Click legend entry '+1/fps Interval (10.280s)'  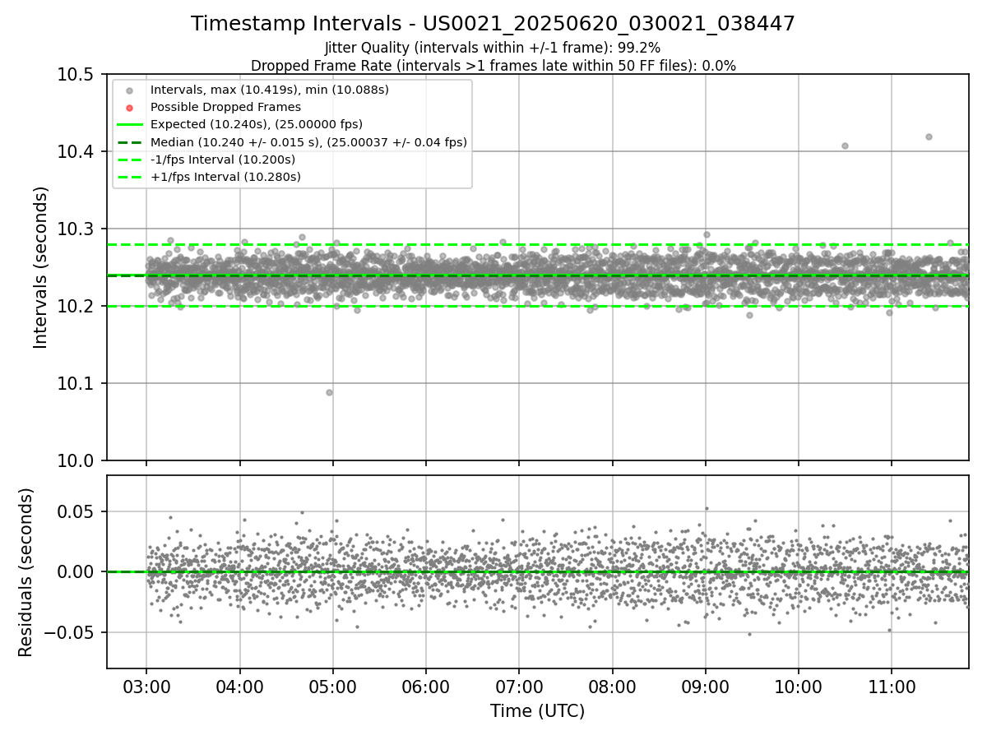pos(225,177)
